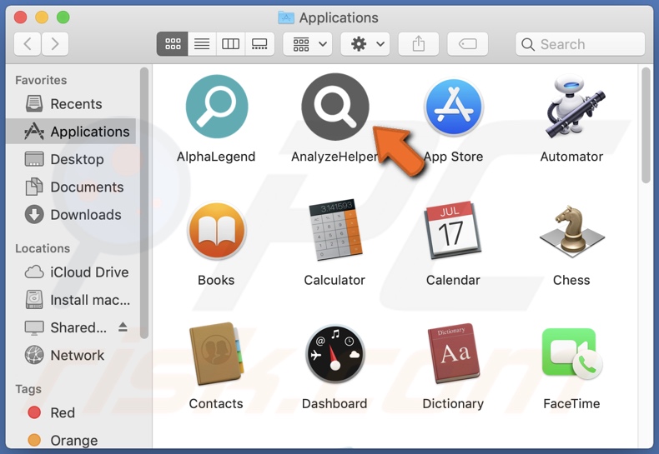Select Applications in the sidebar
Viewport: 659px width, 454px height.
pos(71,132)
